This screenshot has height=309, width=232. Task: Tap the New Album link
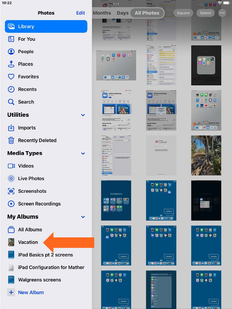(31, 292)
